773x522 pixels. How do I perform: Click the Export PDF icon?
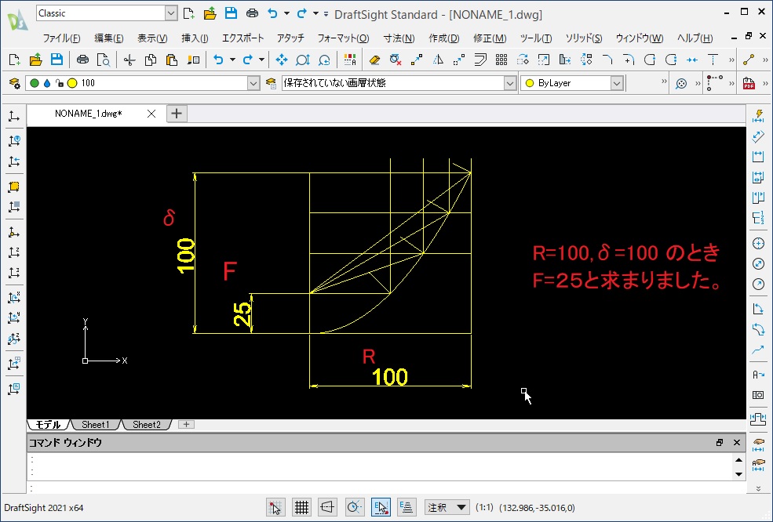click(749, 83)
